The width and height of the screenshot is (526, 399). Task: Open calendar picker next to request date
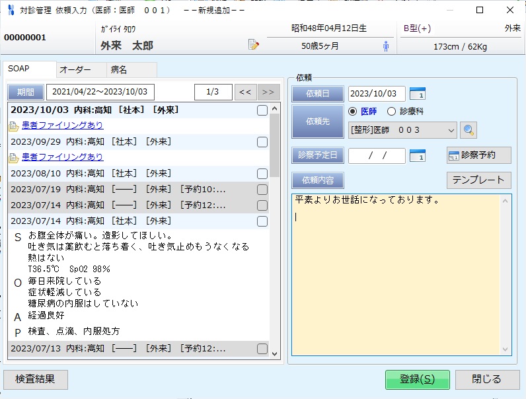[418, 93]
